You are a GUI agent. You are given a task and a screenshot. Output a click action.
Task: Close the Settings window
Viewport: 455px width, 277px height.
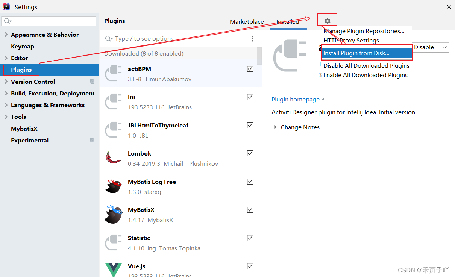449,7
